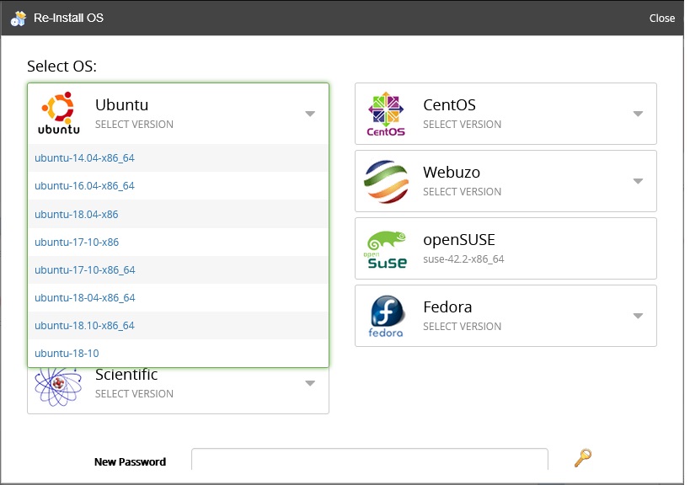Viewport: 690px width, 485px height.
Task: Expand the Webuzo version dropdown arrow
Action: click(638, 181)
